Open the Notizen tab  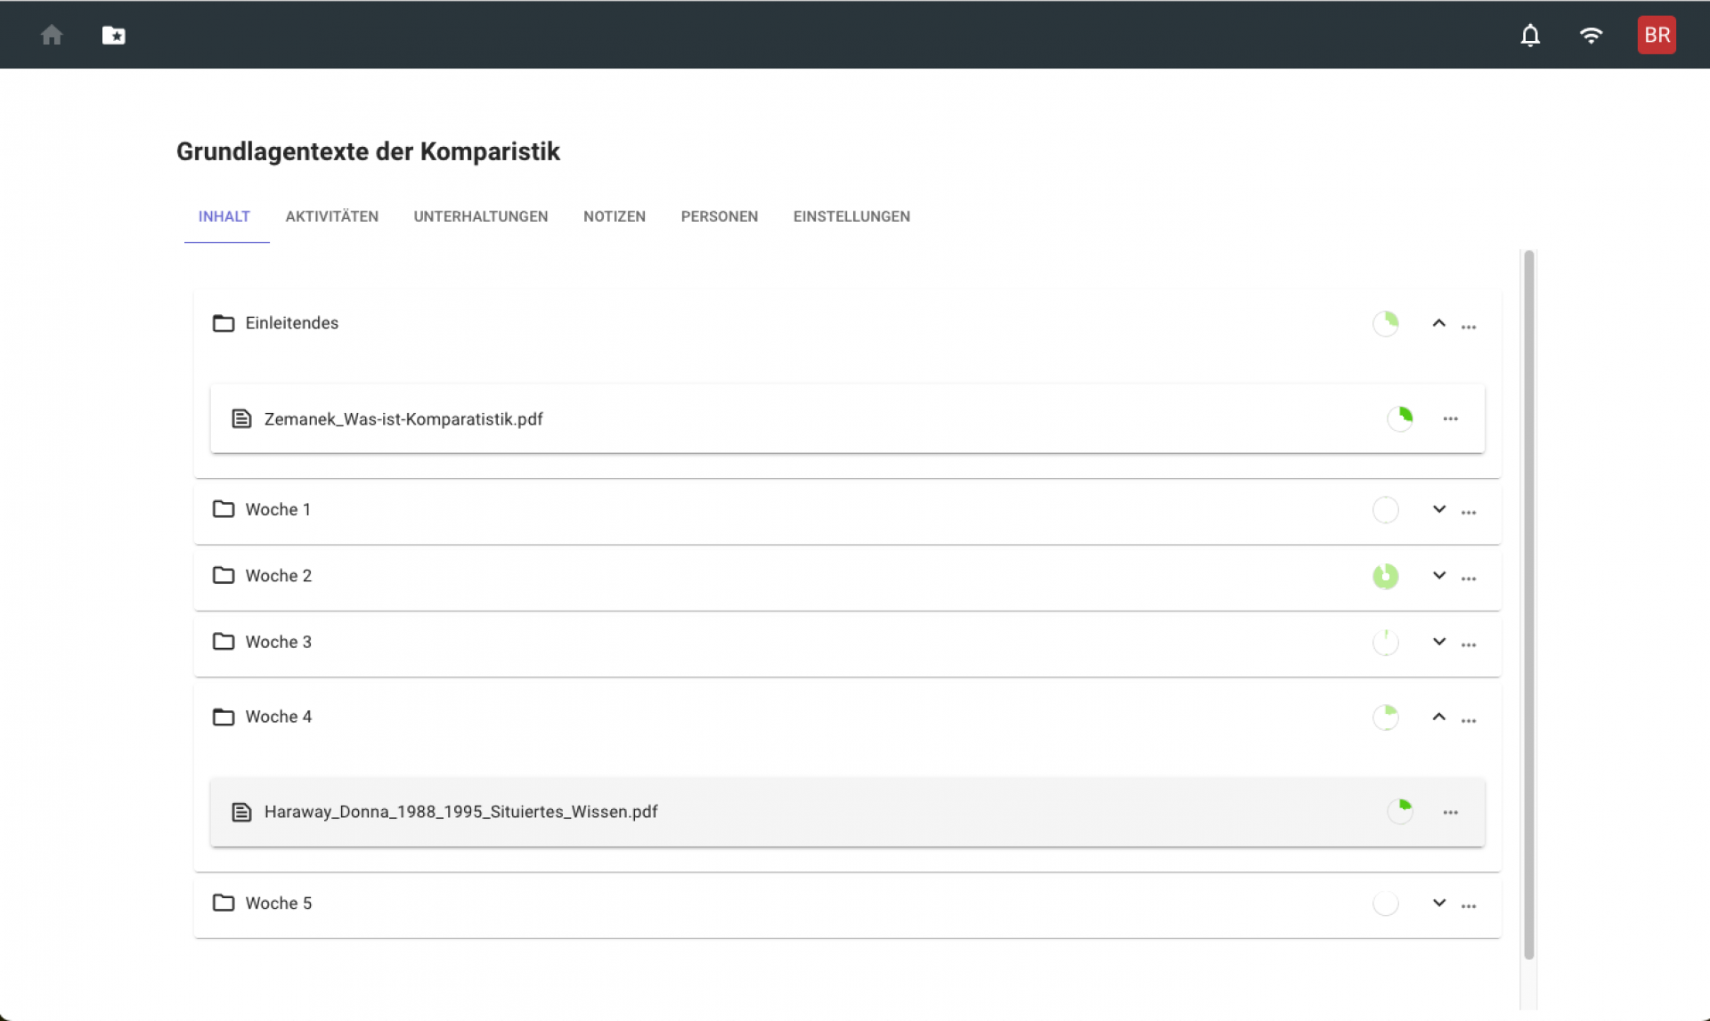(615, 216)
